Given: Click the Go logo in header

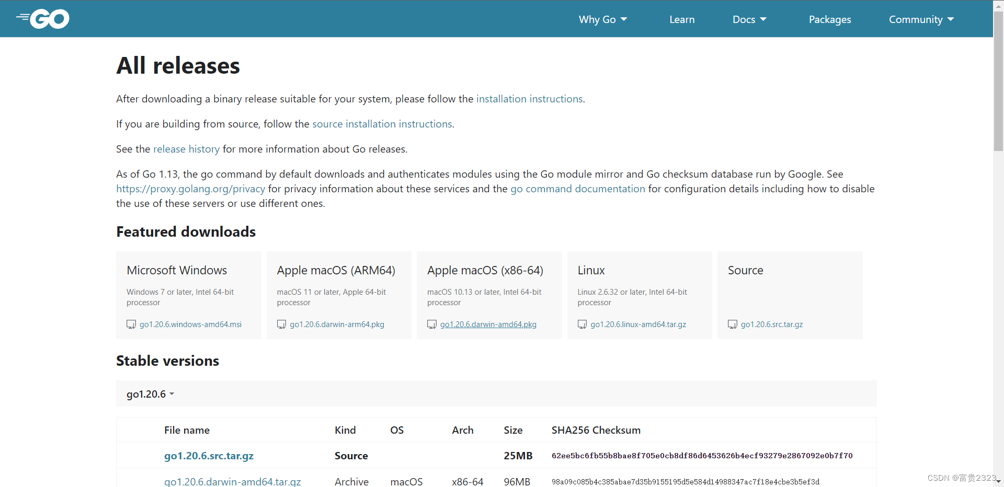Looking at the screenshot, I should tap(42, 19).
